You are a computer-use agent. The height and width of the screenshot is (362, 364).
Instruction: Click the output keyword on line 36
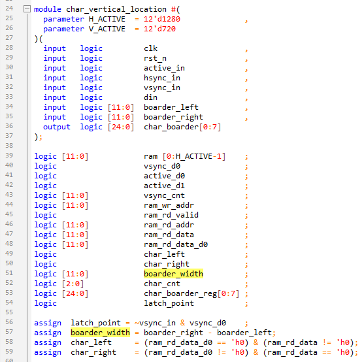click(57, 127)
